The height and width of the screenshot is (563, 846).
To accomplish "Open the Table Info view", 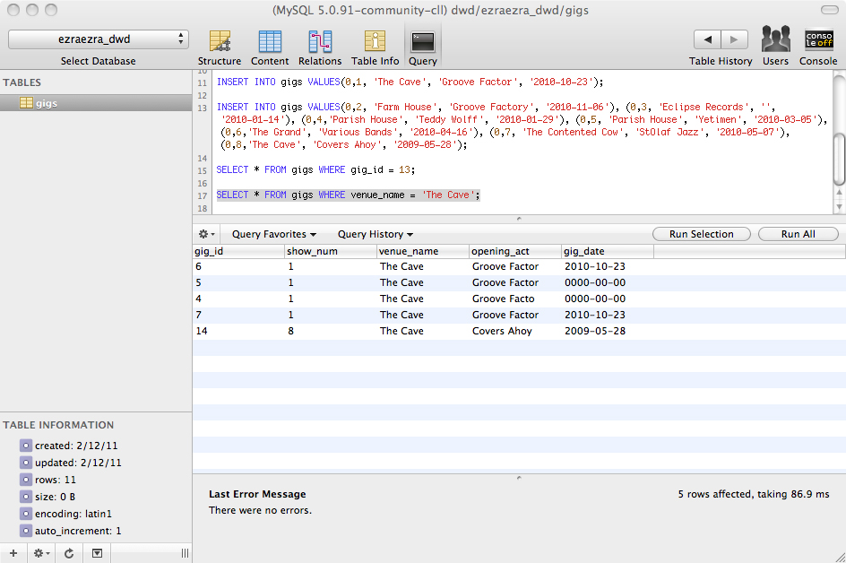I will coord(375,48).
